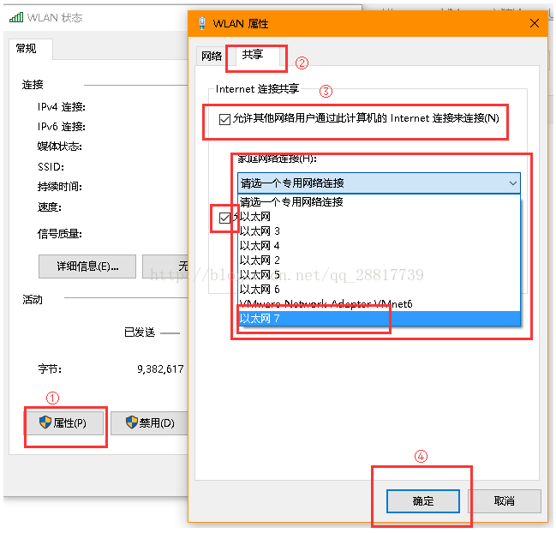
Task: Open 详细信息(E)... connection details
Action: point(87,266)
